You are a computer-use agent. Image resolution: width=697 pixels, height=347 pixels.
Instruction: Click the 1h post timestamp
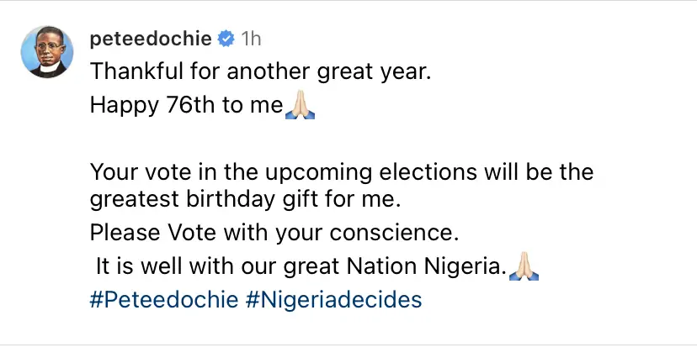(251, 39)
